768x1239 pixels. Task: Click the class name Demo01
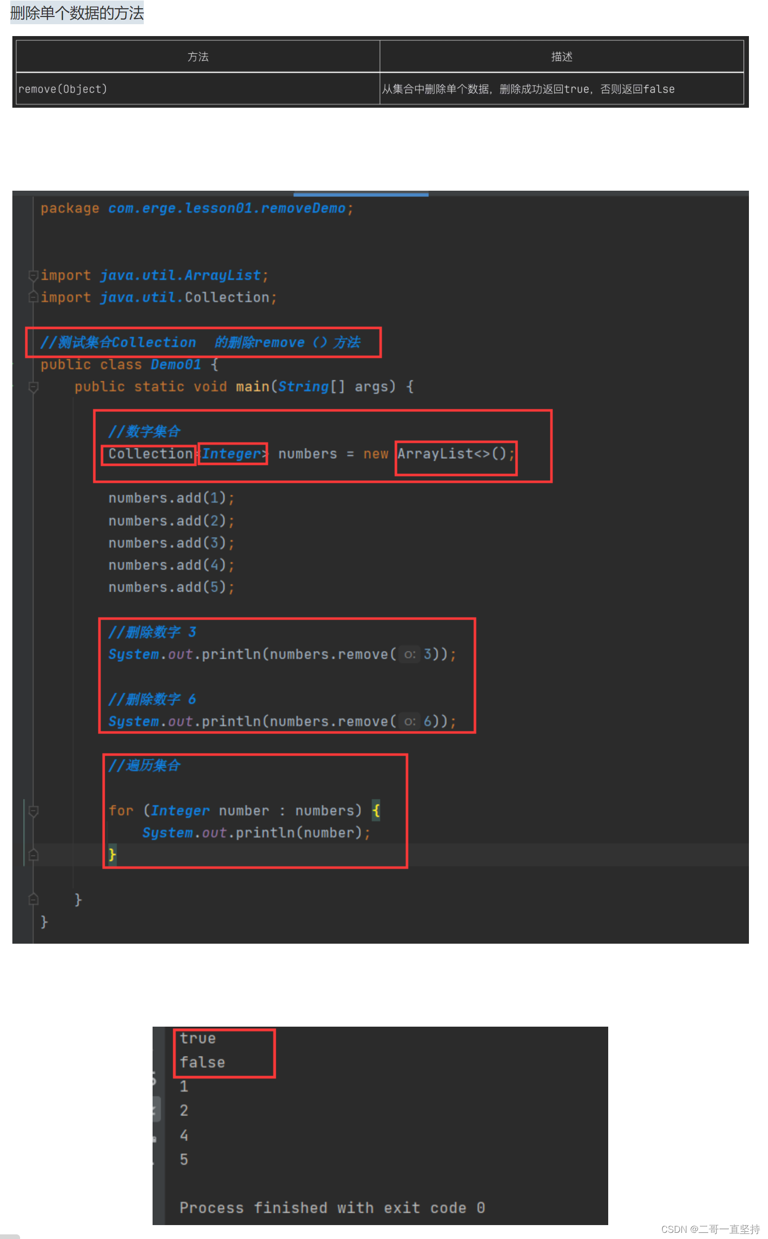coord(176,364)
